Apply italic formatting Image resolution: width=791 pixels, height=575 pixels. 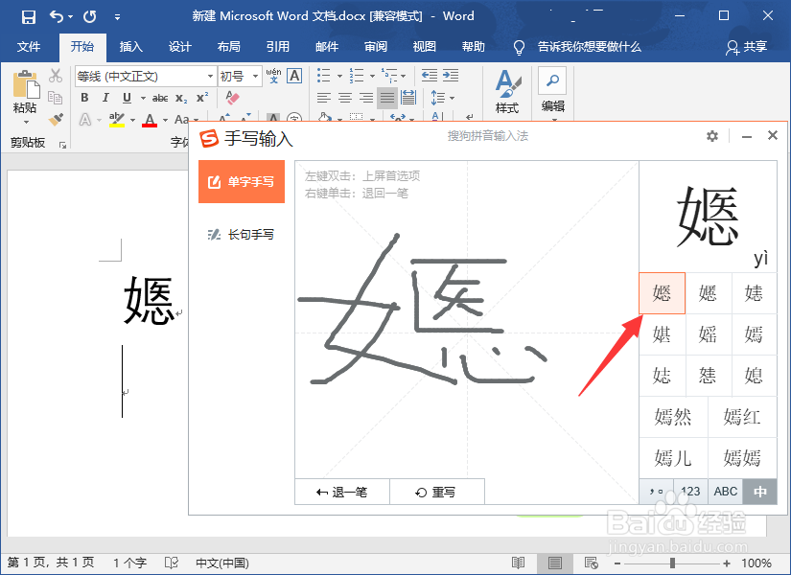tap(106, 97)
